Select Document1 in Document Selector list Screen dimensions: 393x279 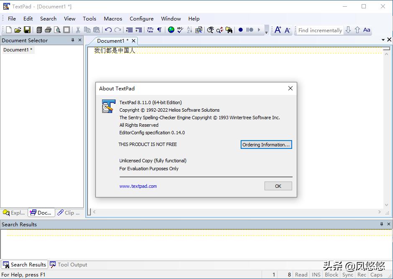pyautogui.click(x=18, y=50)
